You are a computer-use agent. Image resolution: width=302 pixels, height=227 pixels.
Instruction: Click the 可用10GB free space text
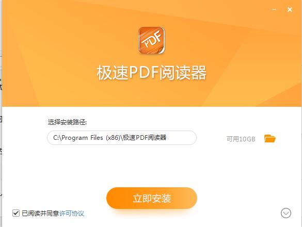(x=241, y=139)
